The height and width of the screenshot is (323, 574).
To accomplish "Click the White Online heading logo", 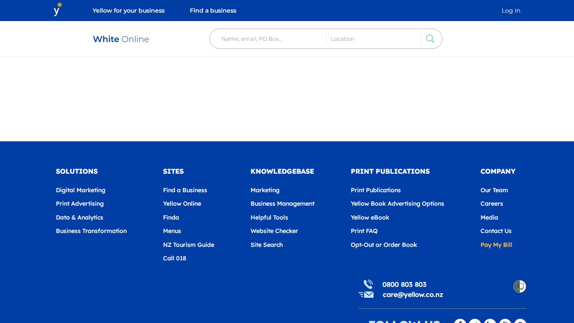I will pyautogui.click(x=121, y=39).
